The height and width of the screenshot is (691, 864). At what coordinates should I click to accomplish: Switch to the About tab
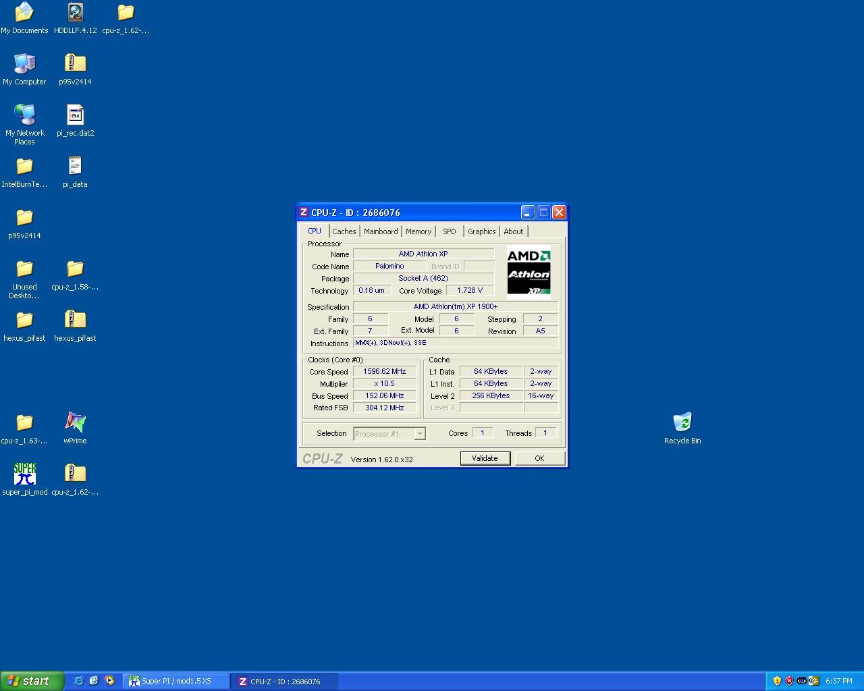pyautogui.click(x=514, y=231)
